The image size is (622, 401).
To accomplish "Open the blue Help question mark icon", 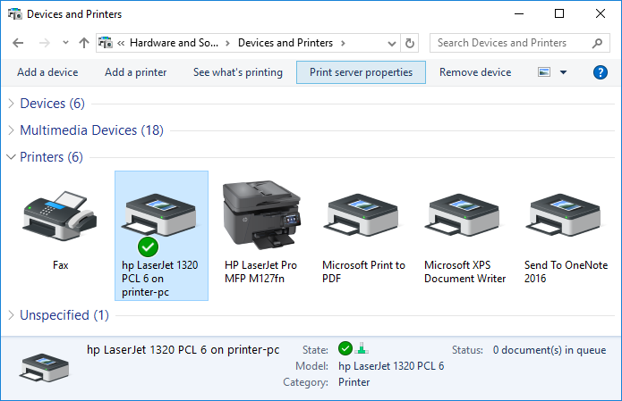I will tap(601, 72).
